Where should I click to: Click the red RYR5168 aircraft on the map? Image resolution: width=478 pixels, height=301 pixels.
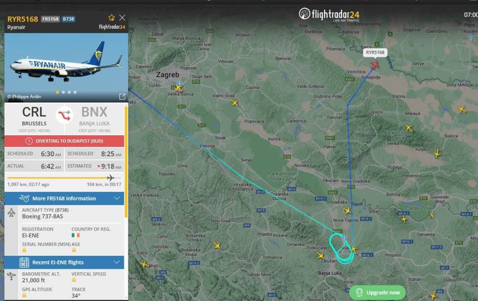(x=375, y=64)
